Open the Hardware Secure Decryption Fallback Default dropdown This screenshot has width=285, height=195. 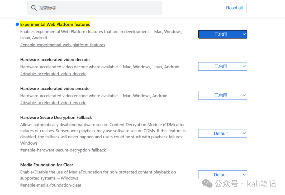222,134
